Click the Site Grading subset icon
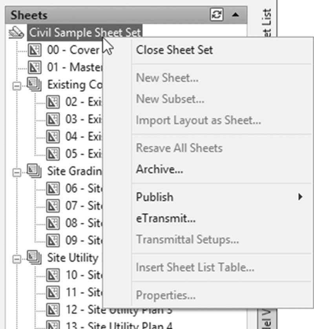Viewport: 314px width, 329px height. (34, 171)
